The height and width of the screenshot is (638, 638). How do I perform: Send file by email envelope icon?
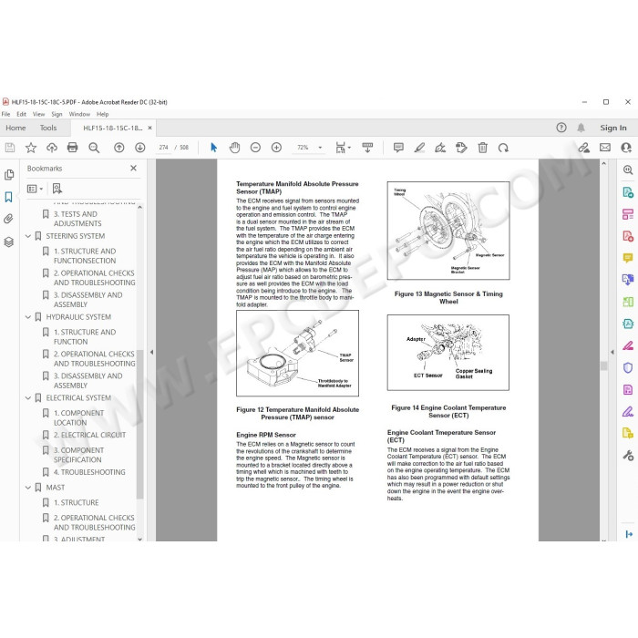pos(605,148)
